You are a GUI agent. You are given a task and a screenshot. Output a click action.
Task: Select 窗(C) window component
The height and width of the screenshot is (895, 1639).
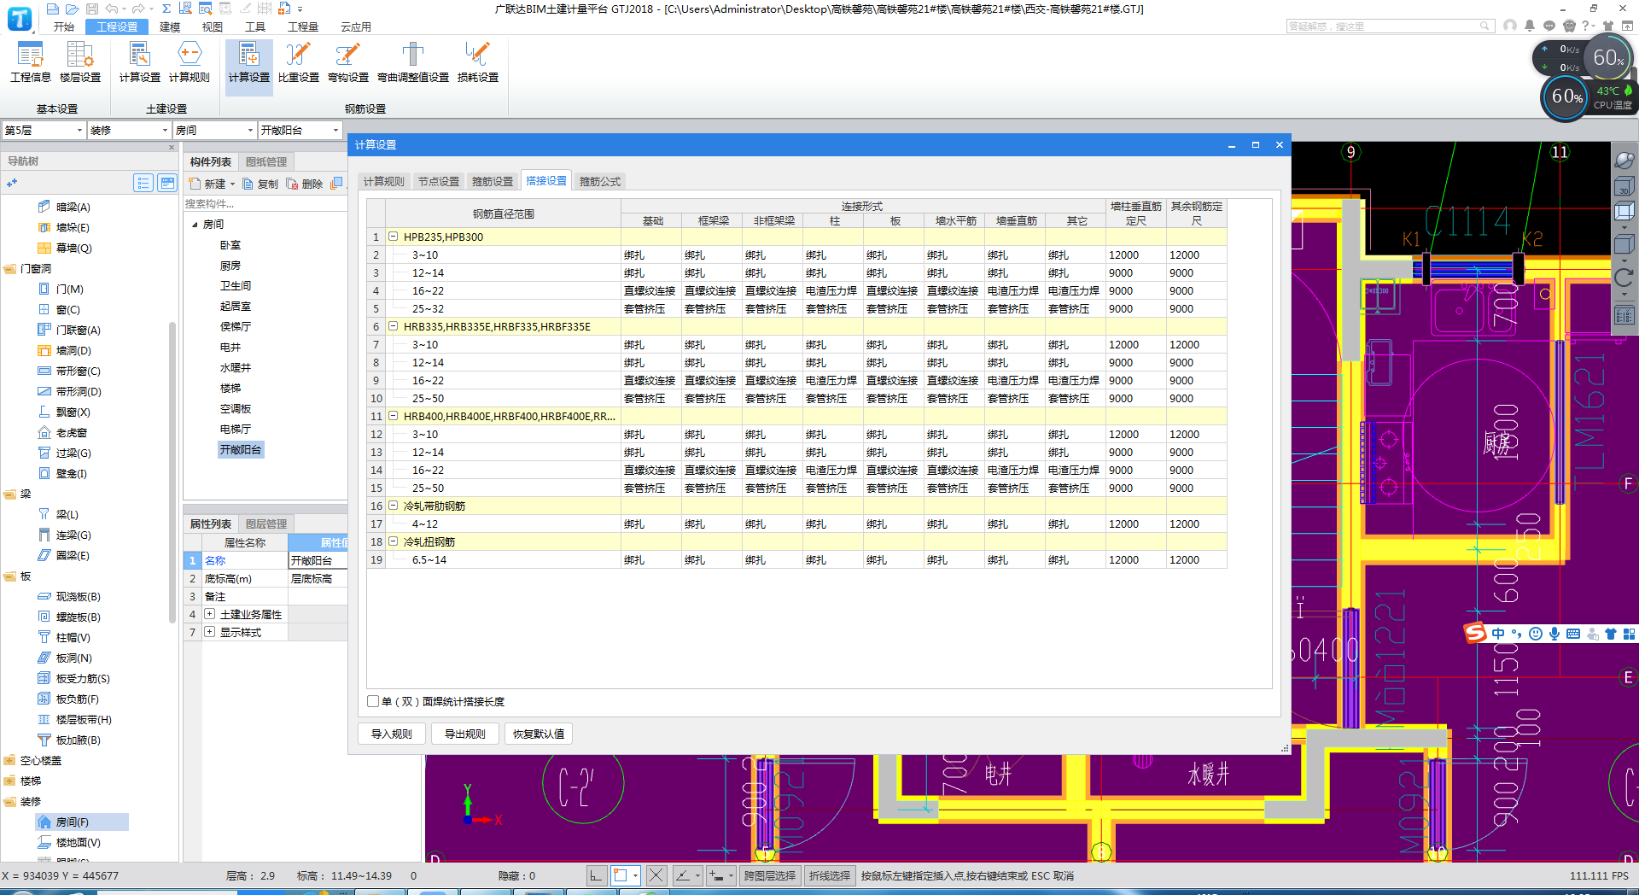click(x=59, y=309)
